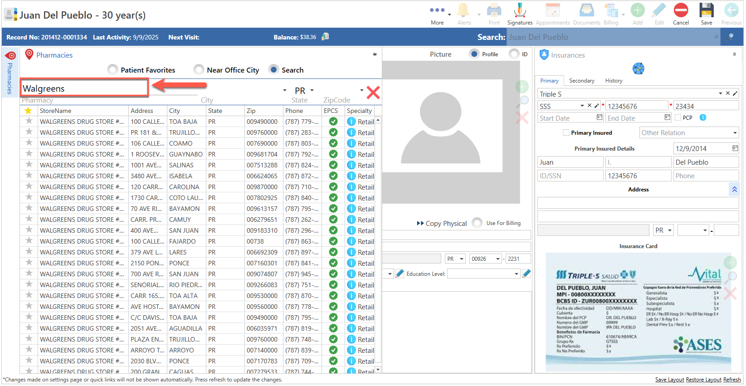
Task: Click the patient search icon in blue bar
Action: 730,37
